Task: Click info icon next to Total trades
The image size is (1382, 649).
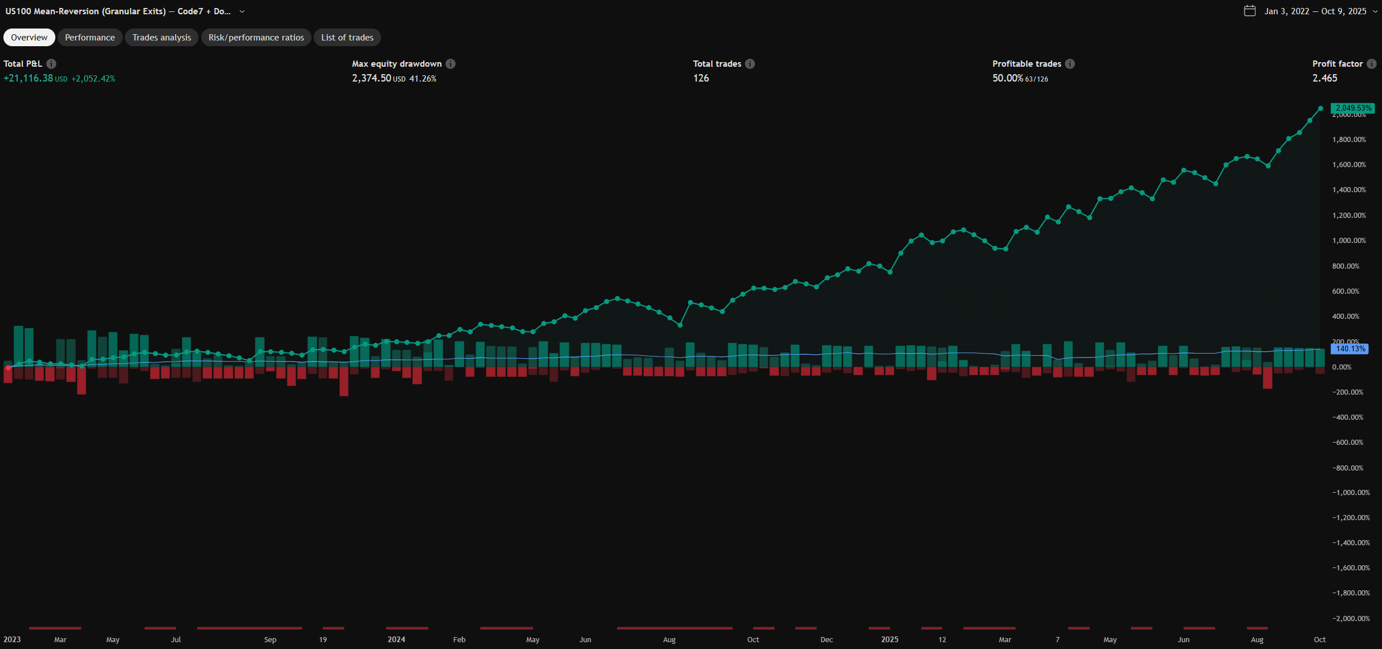Action: [x=750, y=64]
